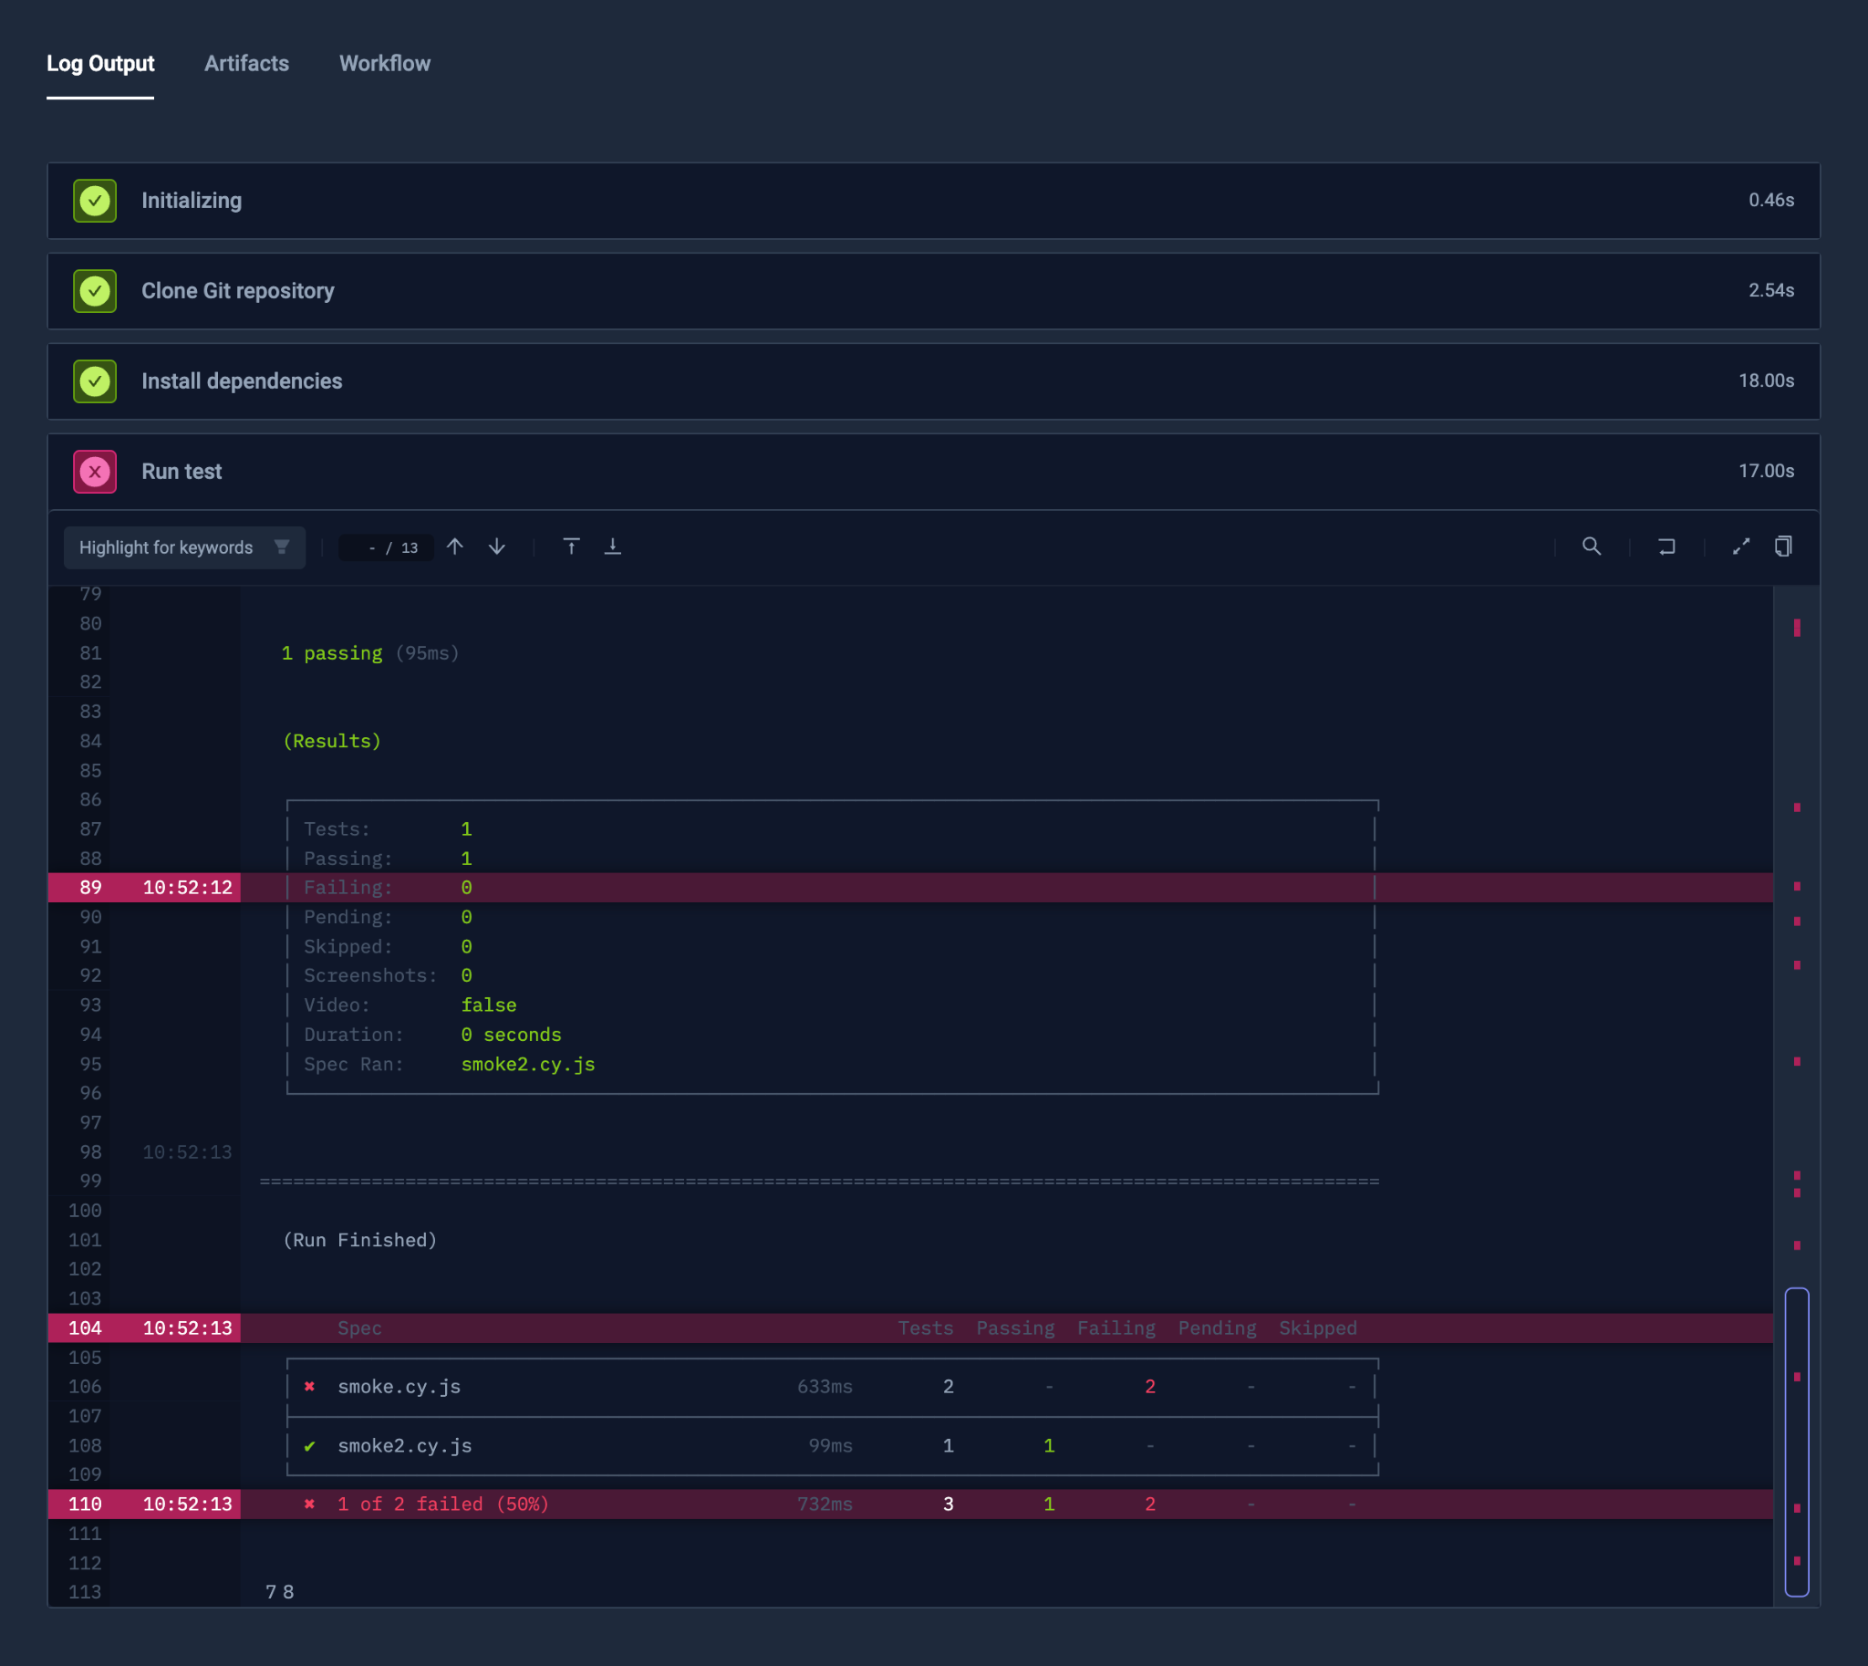1868x1666 pixels.
Task: Click the filter icon next to Highlight
Action: [x=281, y=547]
